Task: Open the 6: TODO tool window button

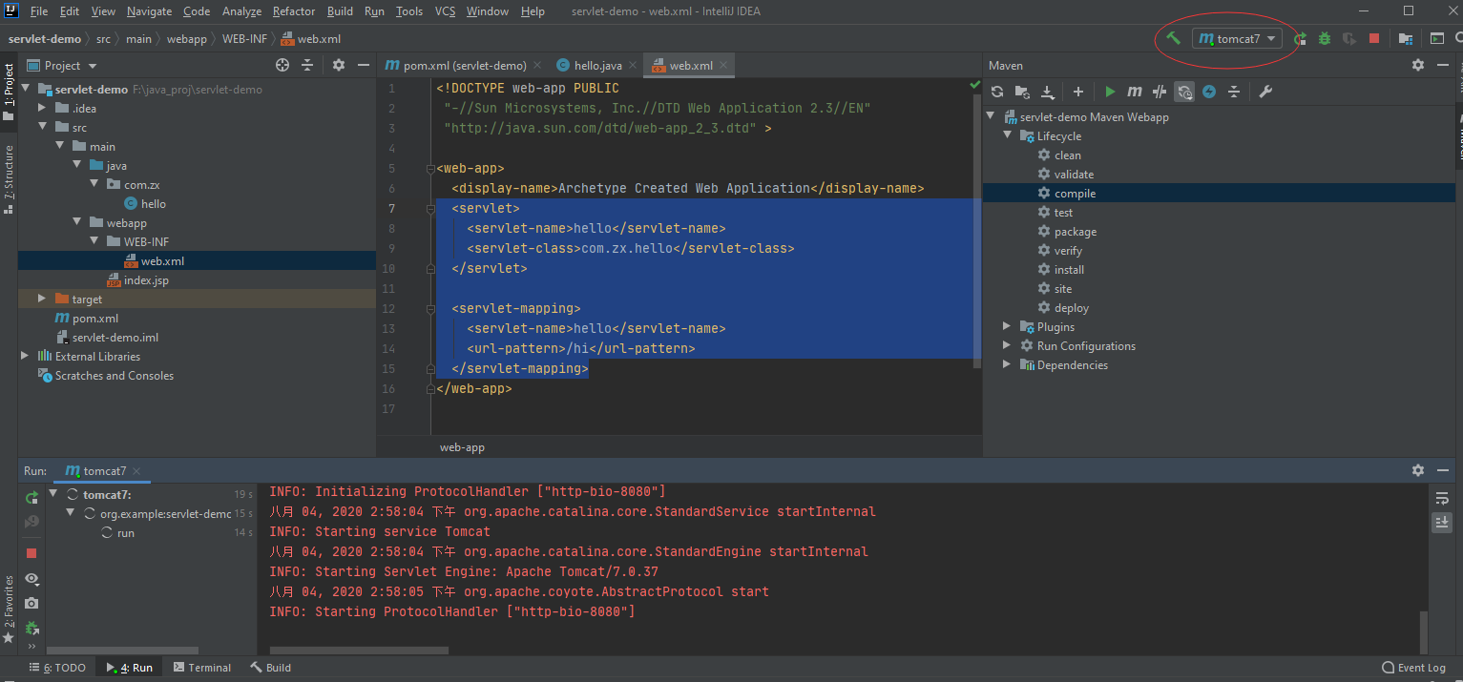Action: (x=57, y=668)
